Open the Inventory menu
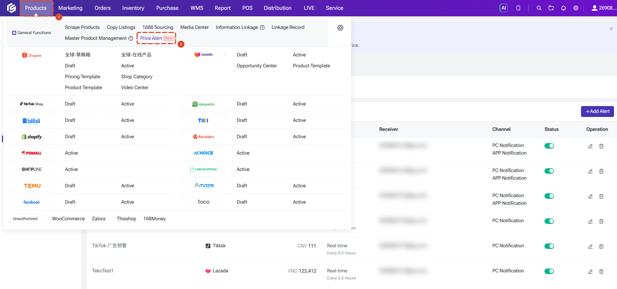The image size is (617, 289). click(x=133, y=8)
